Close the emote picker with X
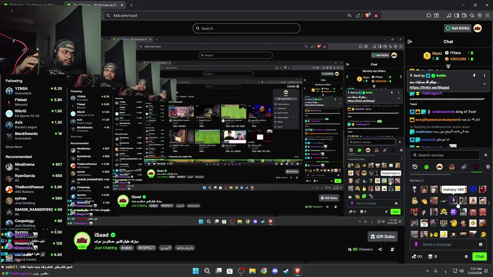 (486, 155)
